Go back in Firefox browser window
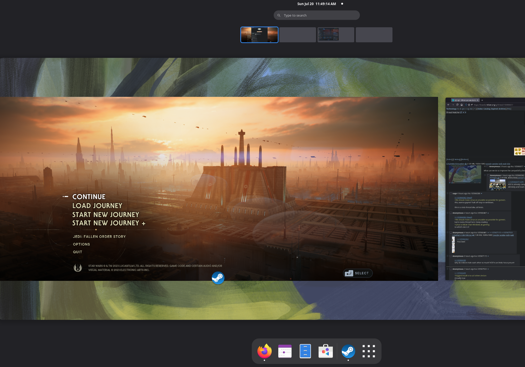The image size is (525, 367). click(448, 105)
